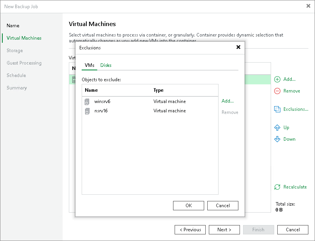Switch to the VMs tab
315x241 pixels.
89,65
